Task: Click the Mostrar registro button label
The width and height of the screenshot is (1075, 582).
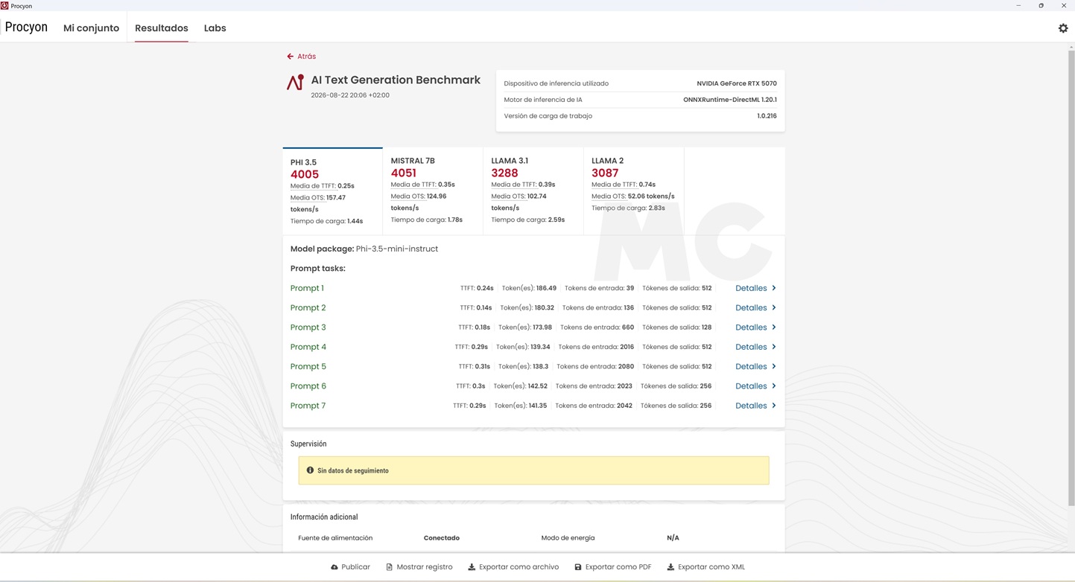Action: 425,567
